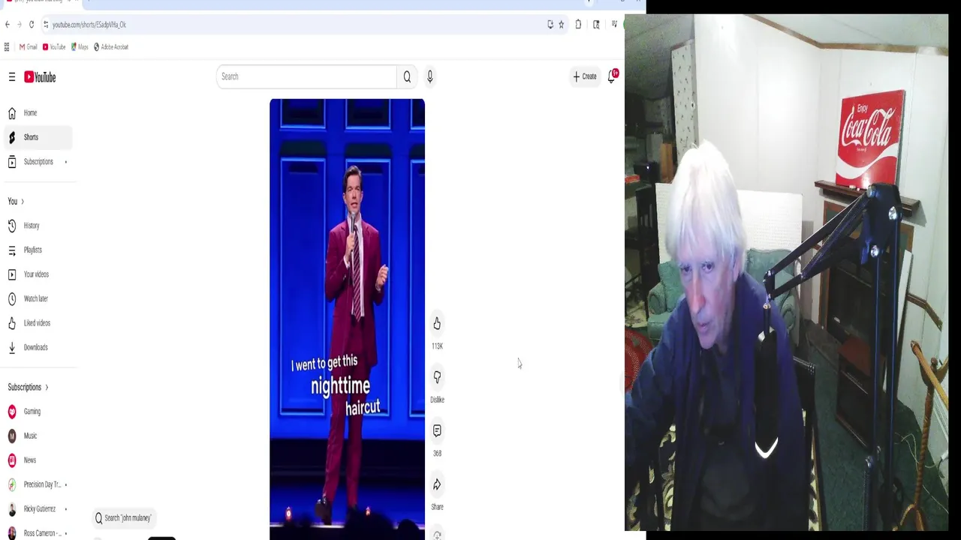The height and width of the screenshot is (540, 961).
Task: Open Your videos in the sidebar
Action: pyautogui.click(x=38, y=274)
